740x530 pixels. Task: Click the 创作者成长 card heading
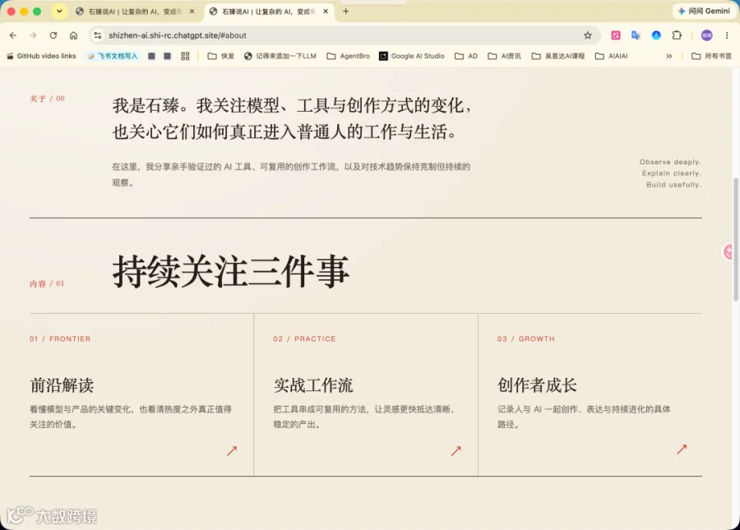(x=537, y=385)
